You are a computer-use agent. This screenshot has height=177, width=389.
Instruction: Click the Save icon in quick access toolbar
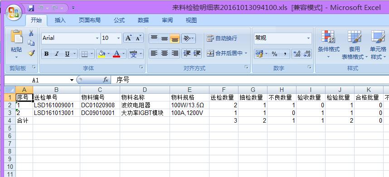31,8
